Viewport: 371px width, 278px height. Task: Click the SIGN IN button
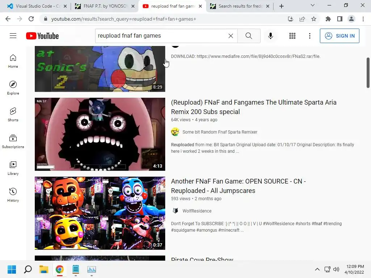coord(339,36)
